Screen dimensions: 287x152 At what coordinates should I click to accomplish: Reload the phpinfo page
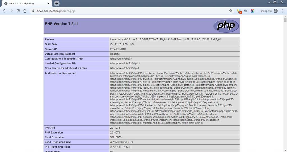(18, 11)
